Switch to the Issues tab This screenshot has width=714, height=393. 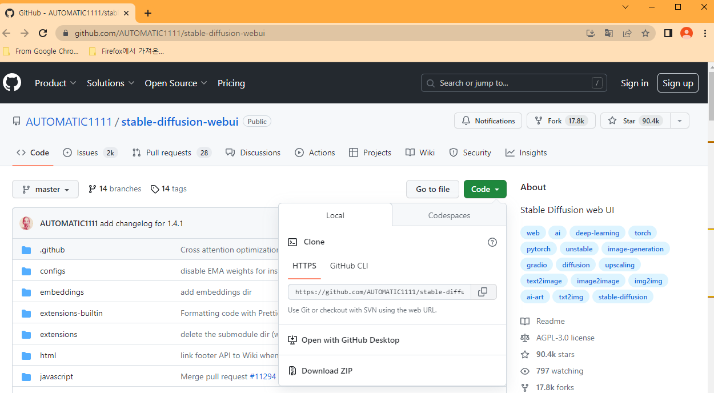[x=90, y=153]
